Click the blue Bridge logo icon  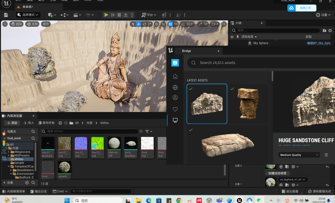coord(175,63)
